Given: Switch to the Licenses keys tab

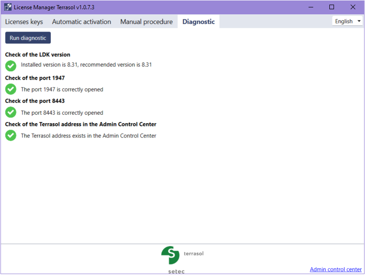Looking at the screenshot, I should click(x=24, y=22).
